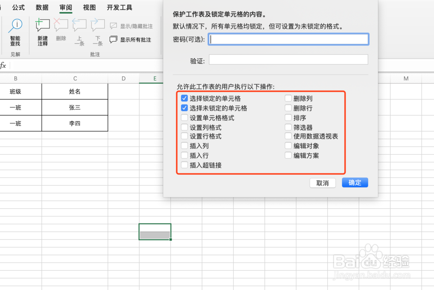This screenshot has width=434, height=290.
Task: Enable the 排序 permission checkbox
Action: [x=288, y=117]
